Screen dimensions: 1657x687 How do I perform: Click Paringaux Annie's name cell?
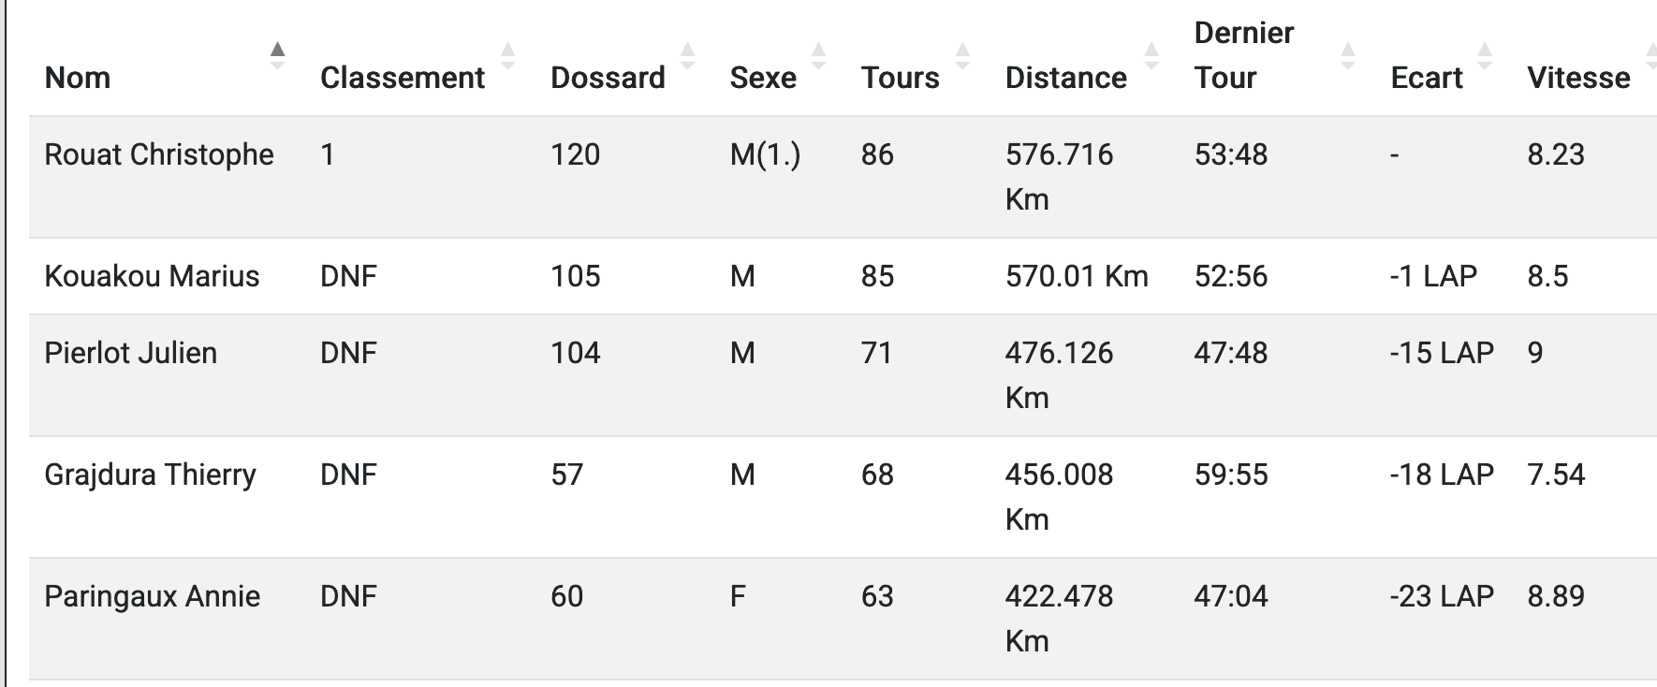[x=152, y=596]
